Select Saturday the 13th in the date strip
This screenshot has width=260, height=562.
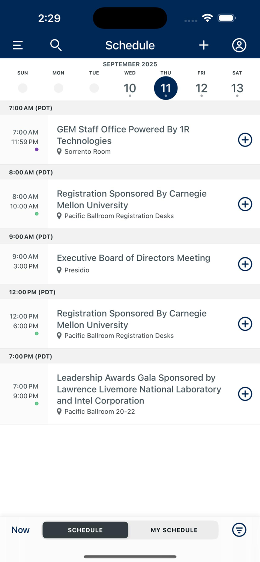237,88
